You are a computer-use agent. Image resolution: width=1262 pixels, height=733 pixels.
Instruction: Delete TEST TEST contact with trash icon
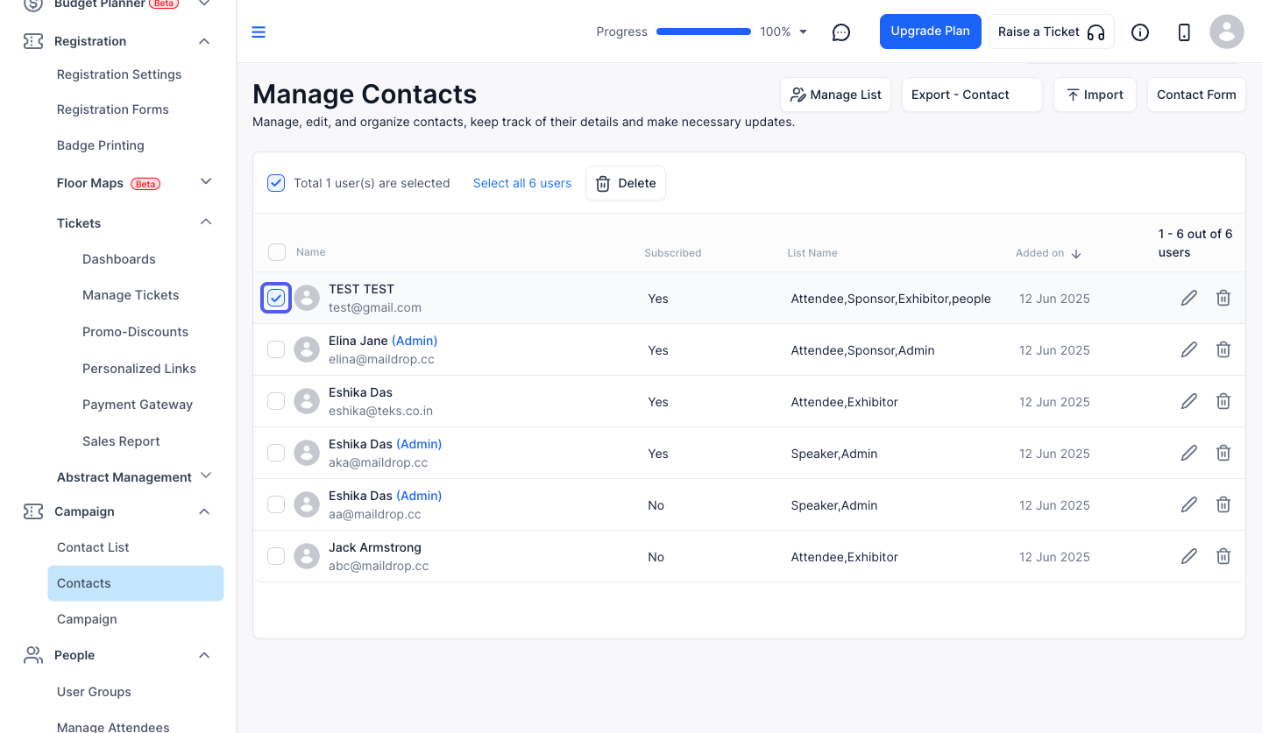click(x=1223, y=299)
